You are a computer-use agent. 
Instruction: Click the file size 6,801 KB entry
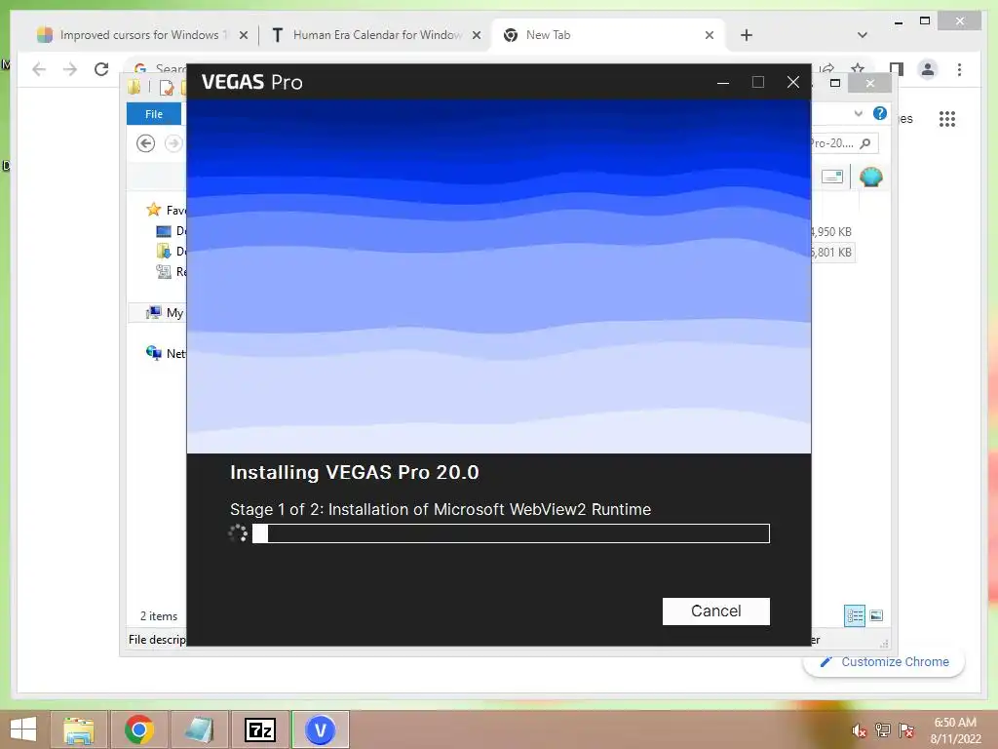tap(832, 253)
